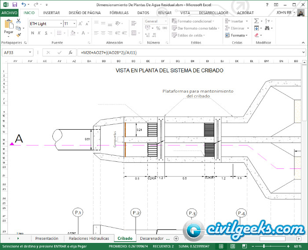Click the AutoSum sigma icon

tap(256, 21)
